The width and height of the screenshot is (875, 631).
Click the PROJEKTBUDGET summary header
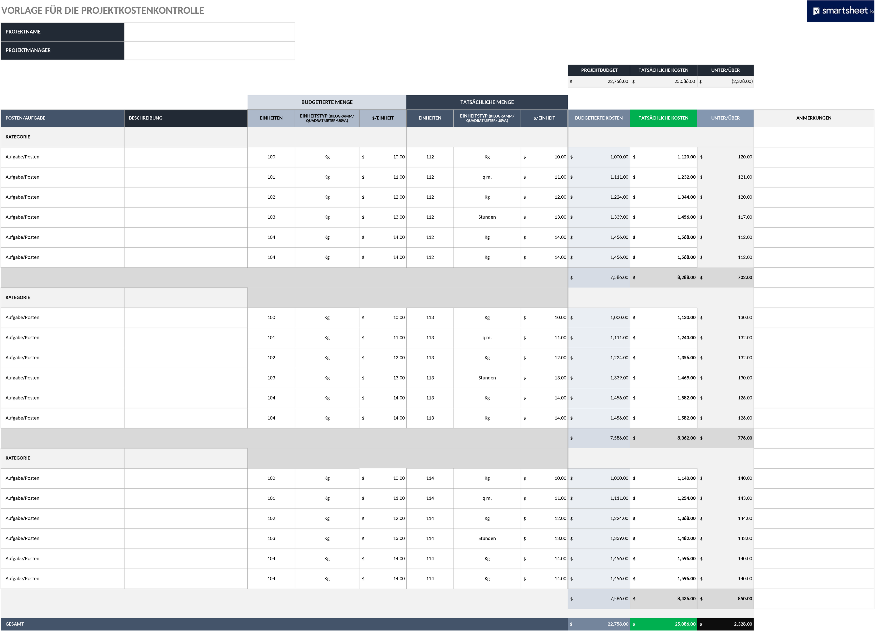click(x=599, y=70)
